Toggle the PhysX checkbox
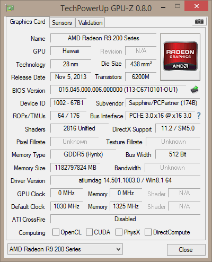This screenshot has width=212, height=262. coord(119,232)
